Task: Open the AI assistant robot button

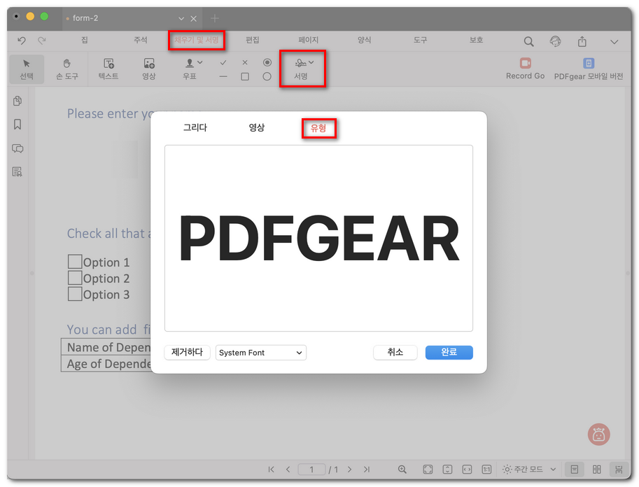Action: 598,435
